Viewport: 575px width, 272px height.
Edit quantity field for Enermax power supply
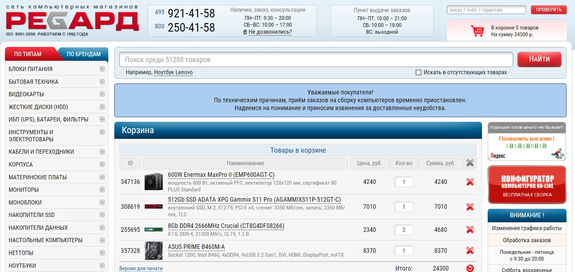click(x=404, y=182)
